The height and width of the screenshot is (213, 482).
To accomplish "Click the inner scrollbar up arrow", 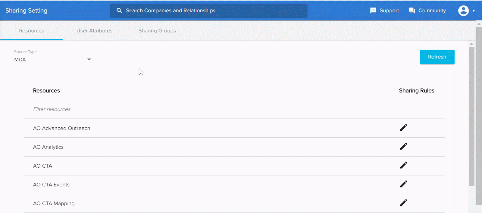I will [471, 44].
